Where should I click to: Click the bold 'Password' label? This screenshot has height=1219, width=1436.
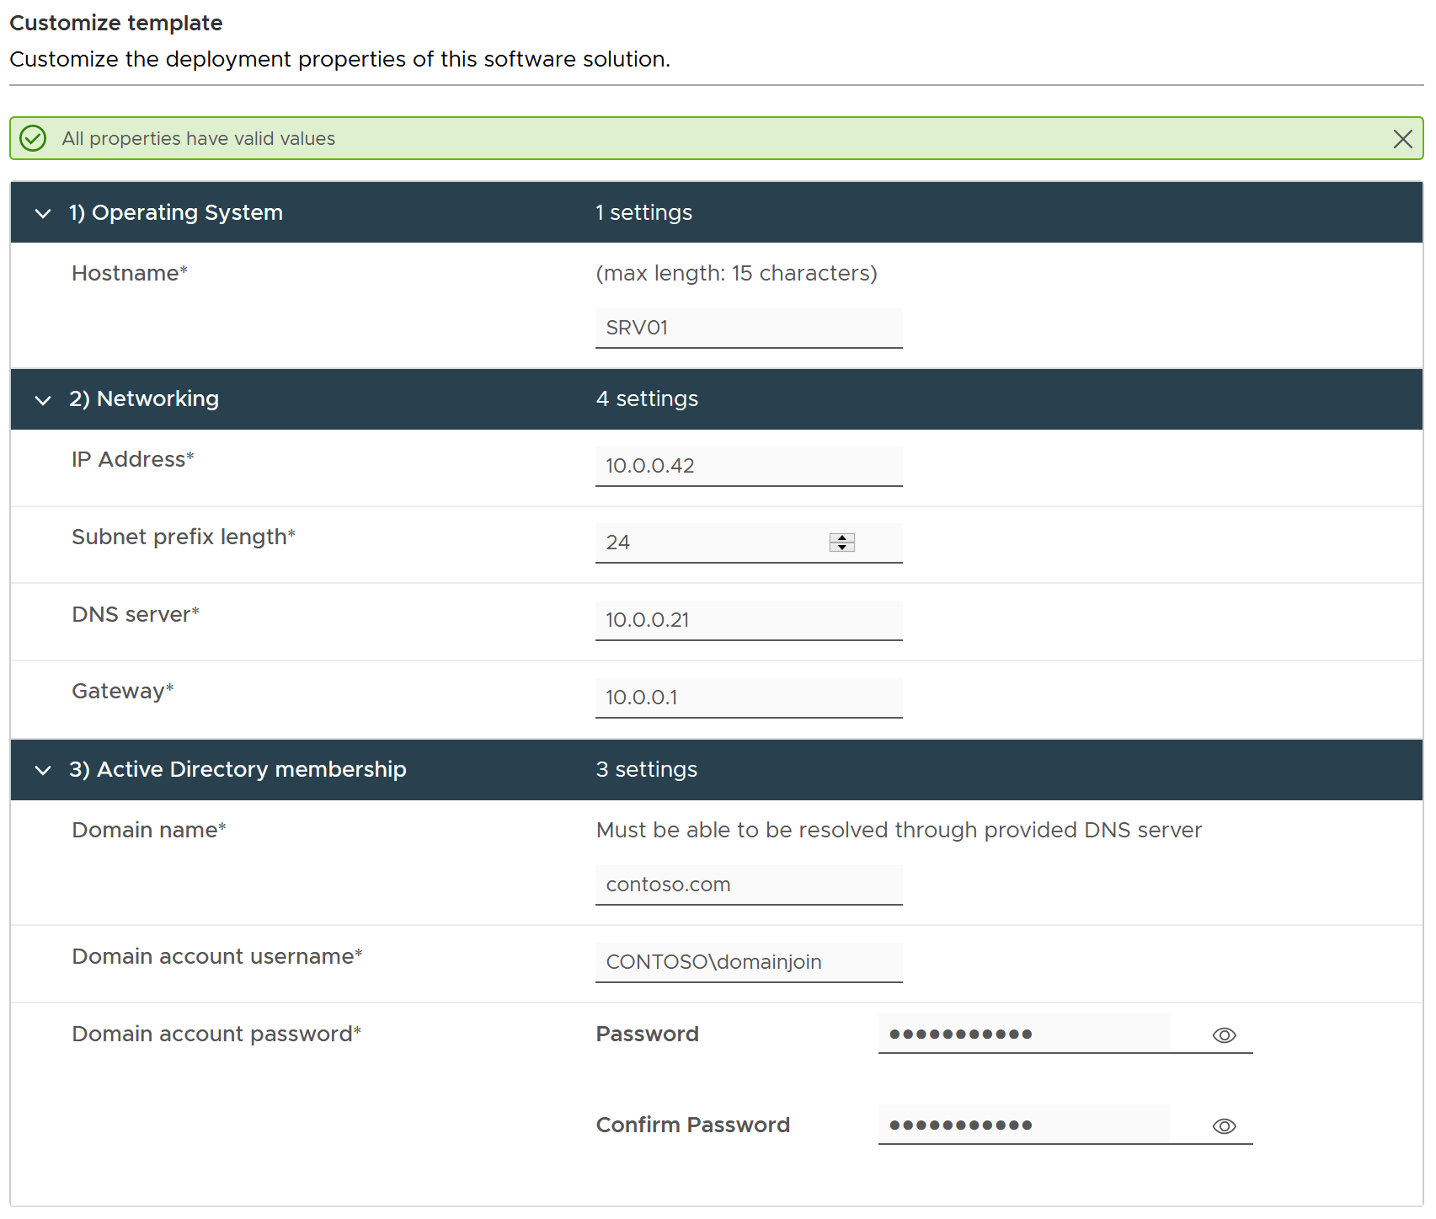[x=648, y=1034]
